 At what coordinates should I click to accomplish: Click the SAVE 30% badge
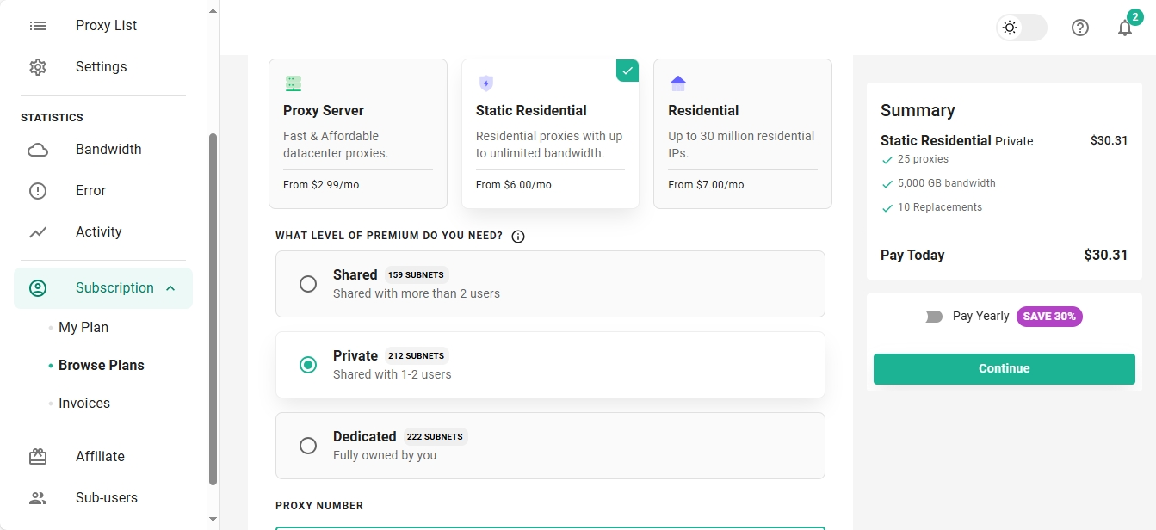point(1049,317)
